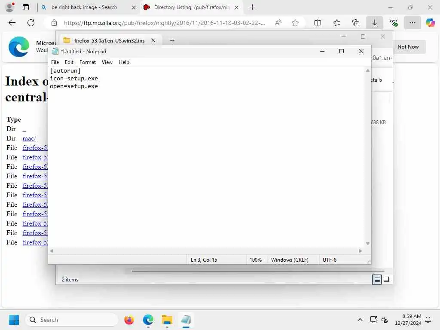Click the [autorun] line in Notepad
This screenshot has width=440, height=330.
point(65,71)
